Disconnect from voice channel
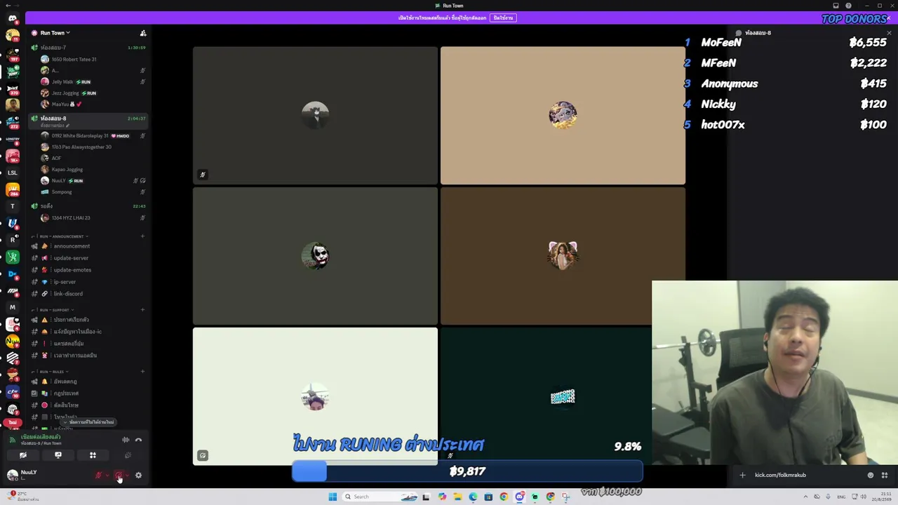The height and width of the screenshot is (505, 898). (138, 440)
